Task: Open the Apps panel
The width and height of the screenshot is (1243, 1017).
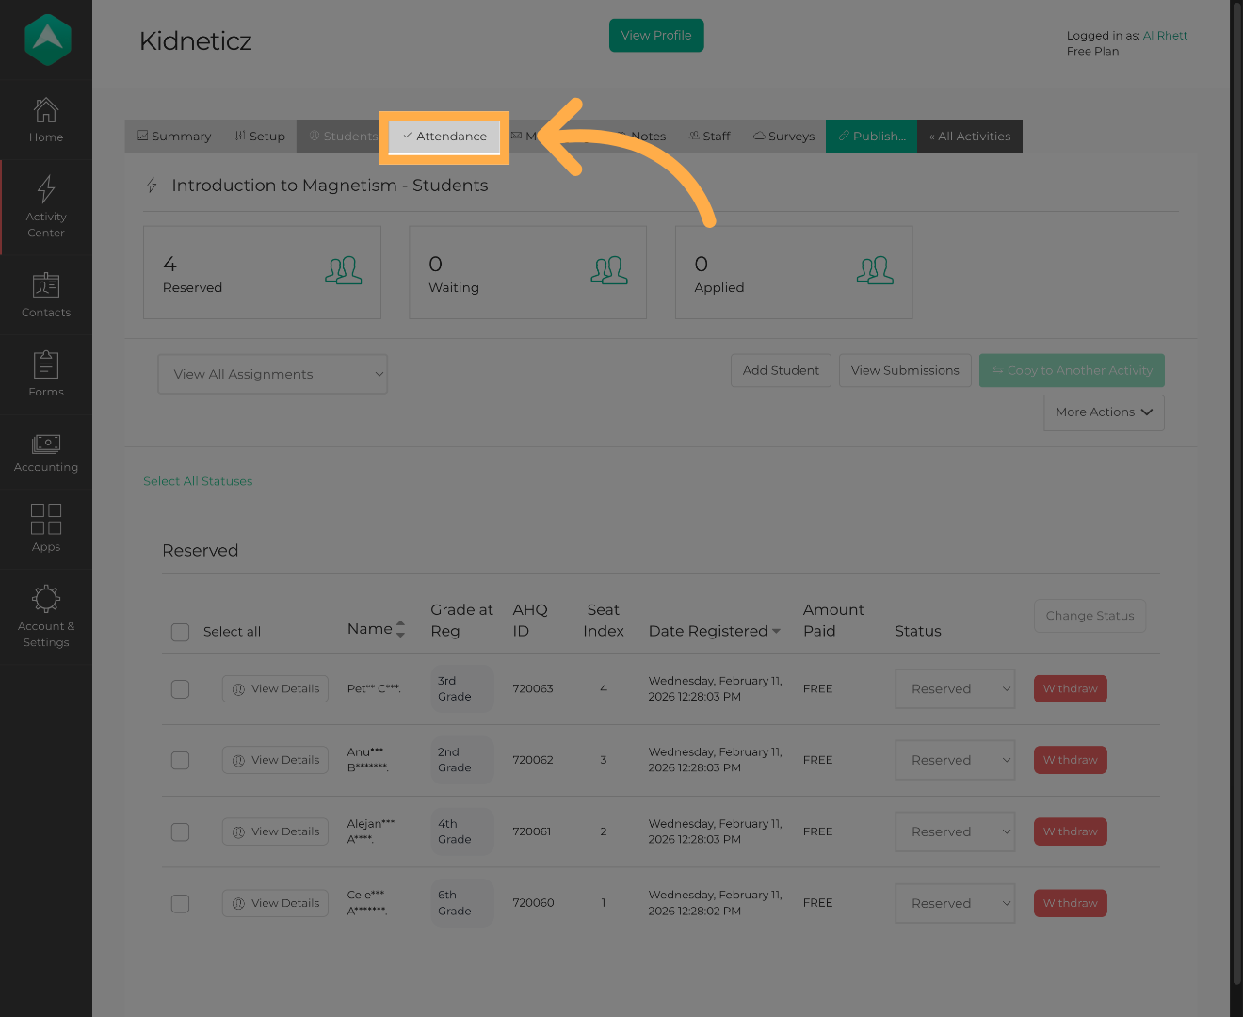Action: click(46, 528)
